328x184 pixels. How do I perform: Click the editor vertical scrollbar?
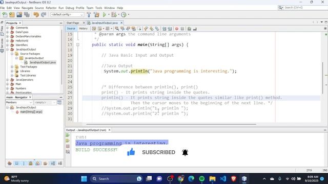(x=323, y=78)
